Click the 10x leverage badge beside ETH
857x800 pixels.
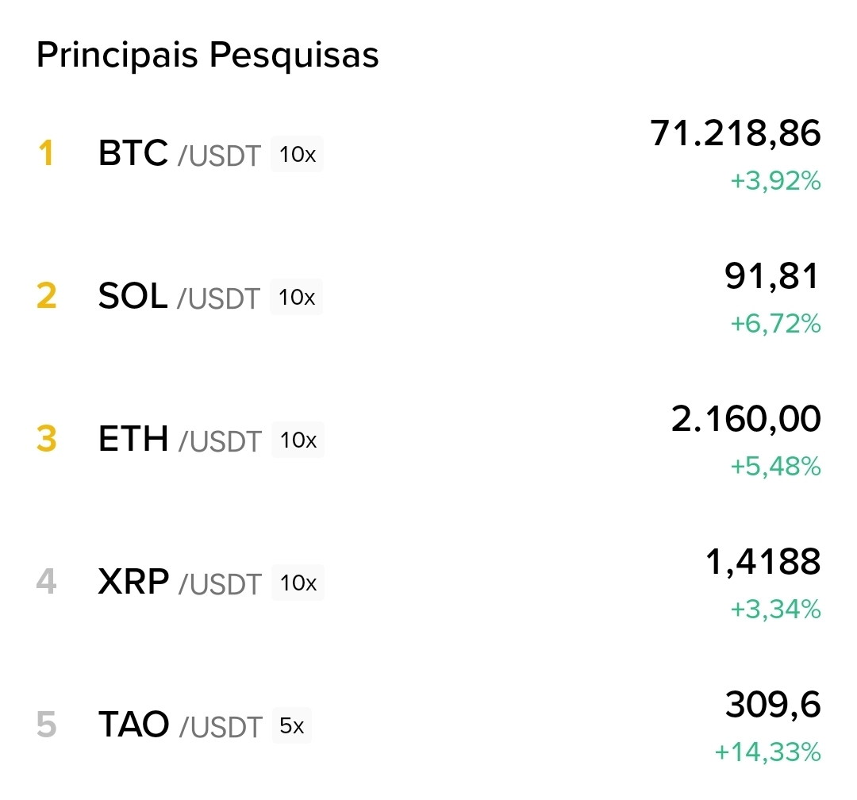298,440
